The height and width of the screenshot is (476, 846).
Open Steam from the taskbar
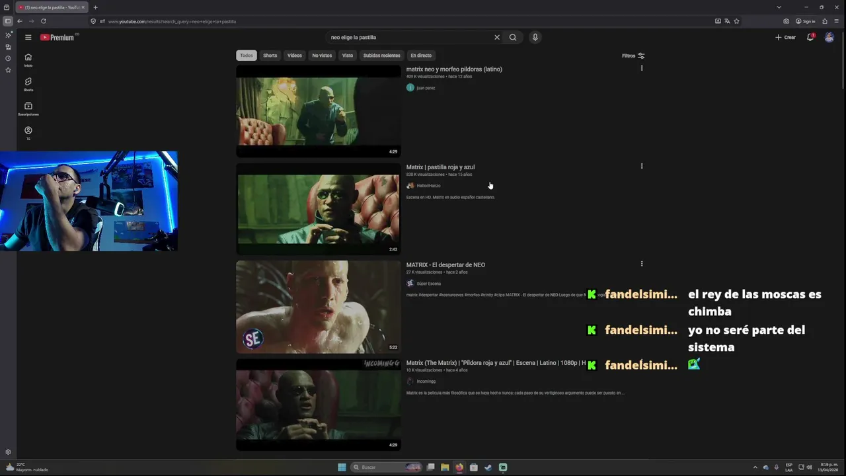click(488, 467)
